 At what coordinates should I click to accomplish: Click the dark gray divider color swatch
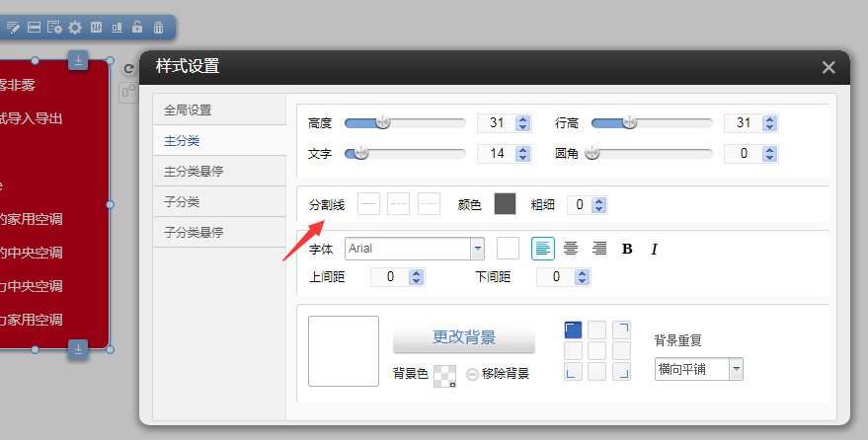(505, 204)
